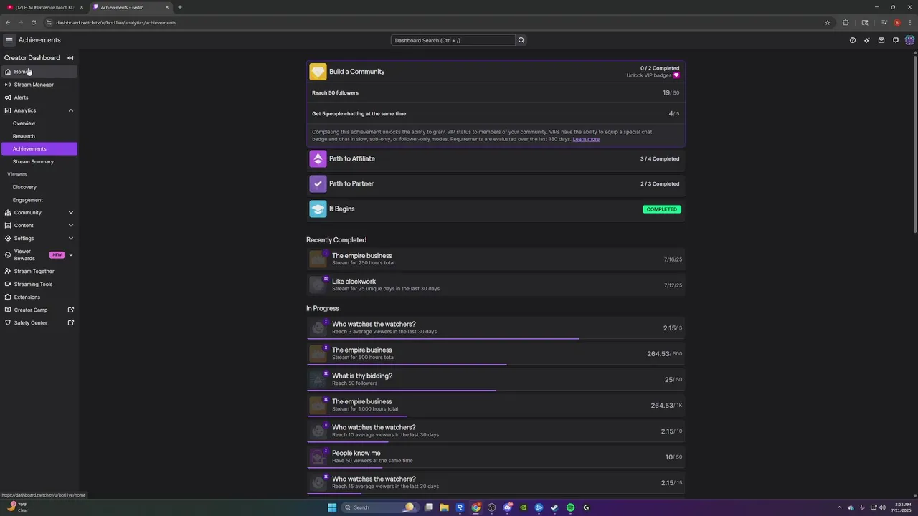Expand the Content section
The width and height of the screenshot is (918, 516).
click(x=70, y=226)
